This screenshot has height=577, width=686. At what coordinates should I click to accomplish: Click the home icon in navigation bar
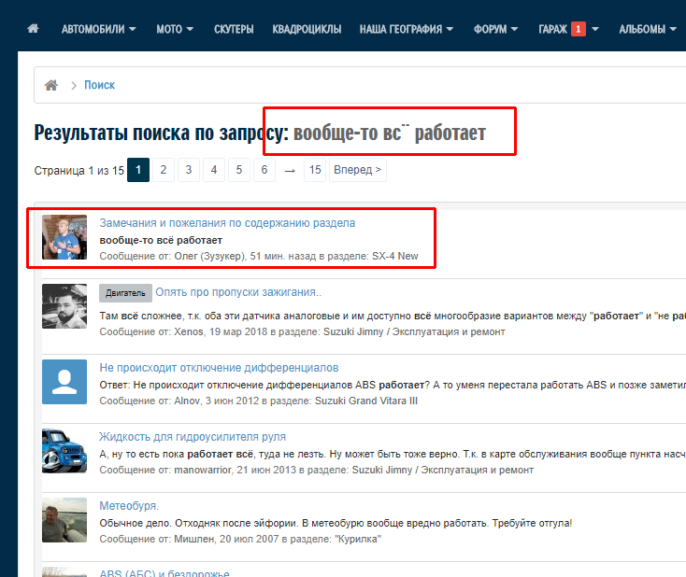tap(34, 29)
